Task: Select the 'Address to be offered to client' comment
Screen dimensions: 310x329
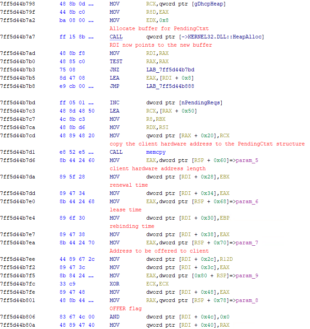Action: (x=159, y=251)
